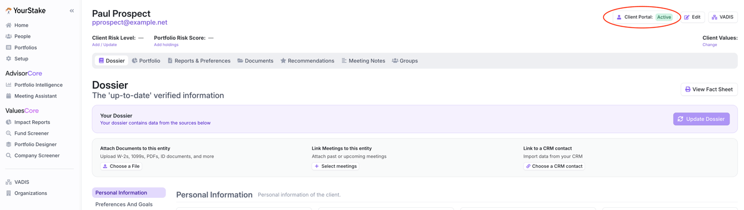Viewport: 744px width, 210px height.
Task: Click Change under Client Values
Action: pyautogui.click(x=710, y=45)
